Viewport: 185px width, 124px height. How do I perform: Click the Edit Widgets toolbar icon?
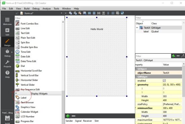[70, 13]
